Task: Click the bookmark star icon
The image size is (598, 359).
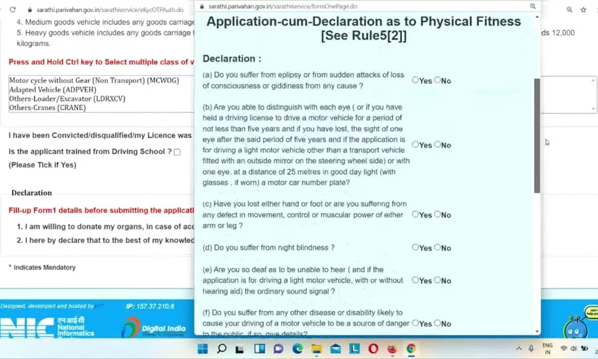Action: coord(583,10)
